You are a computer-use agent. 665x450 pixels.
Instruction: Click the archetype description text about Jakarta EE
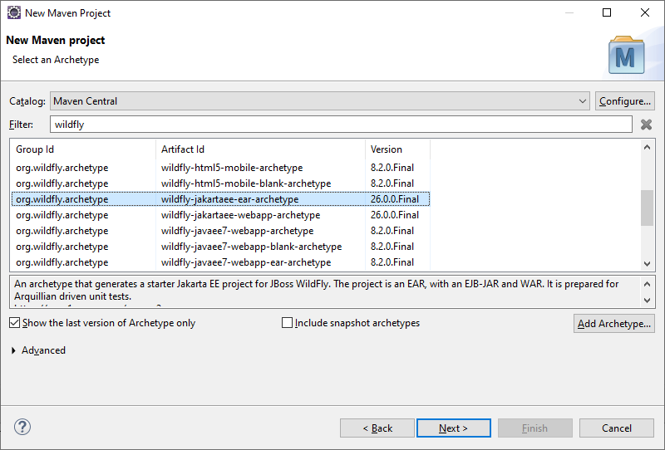tap(316, 290)
